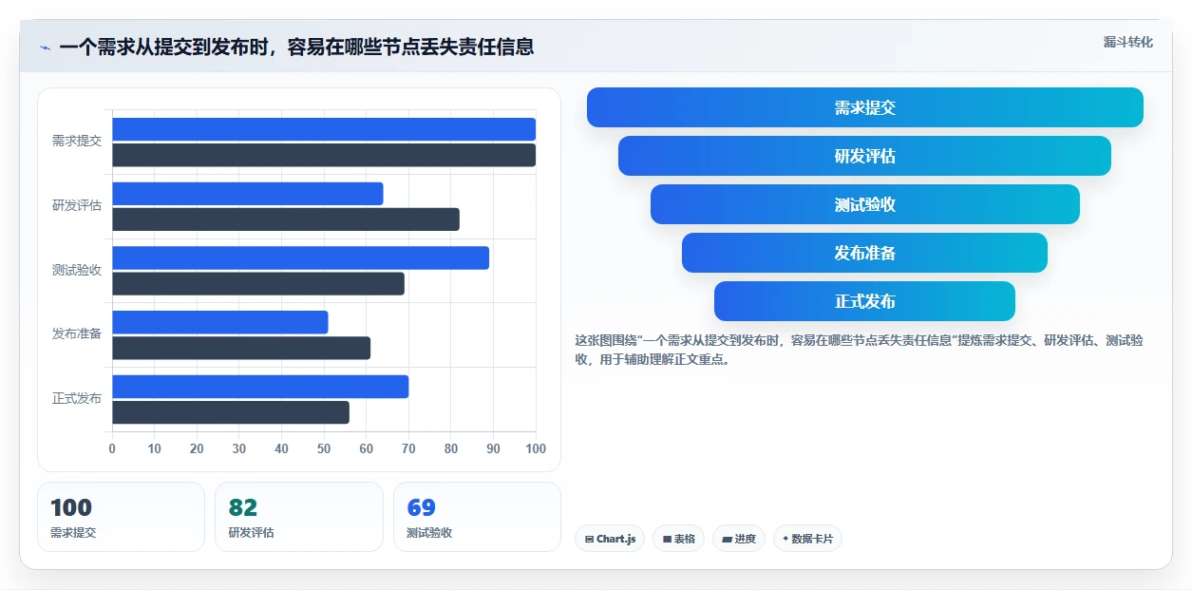Click the 发布准备 funnel stage
The image size is (1192, 590).
(864, 253)
